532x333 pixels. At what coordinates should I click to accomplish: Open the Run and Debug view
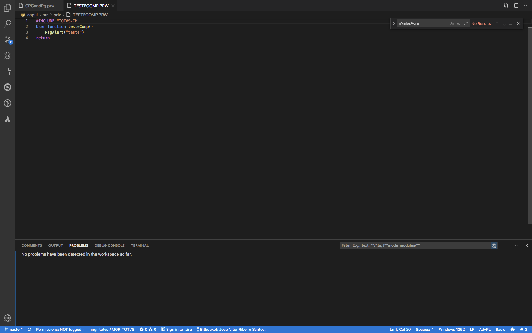point(7,55)
